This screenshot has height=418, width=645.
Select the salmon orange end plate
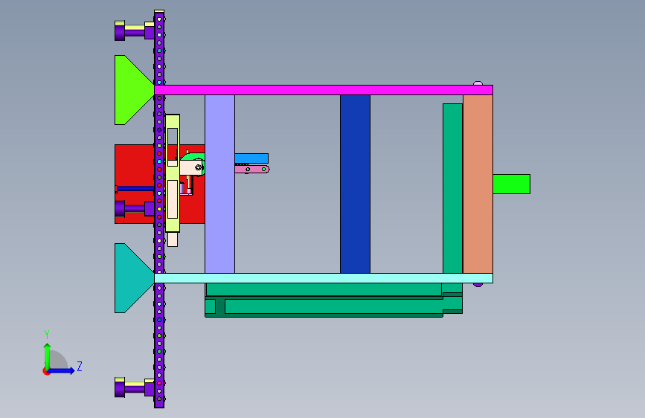click(478, 184)
